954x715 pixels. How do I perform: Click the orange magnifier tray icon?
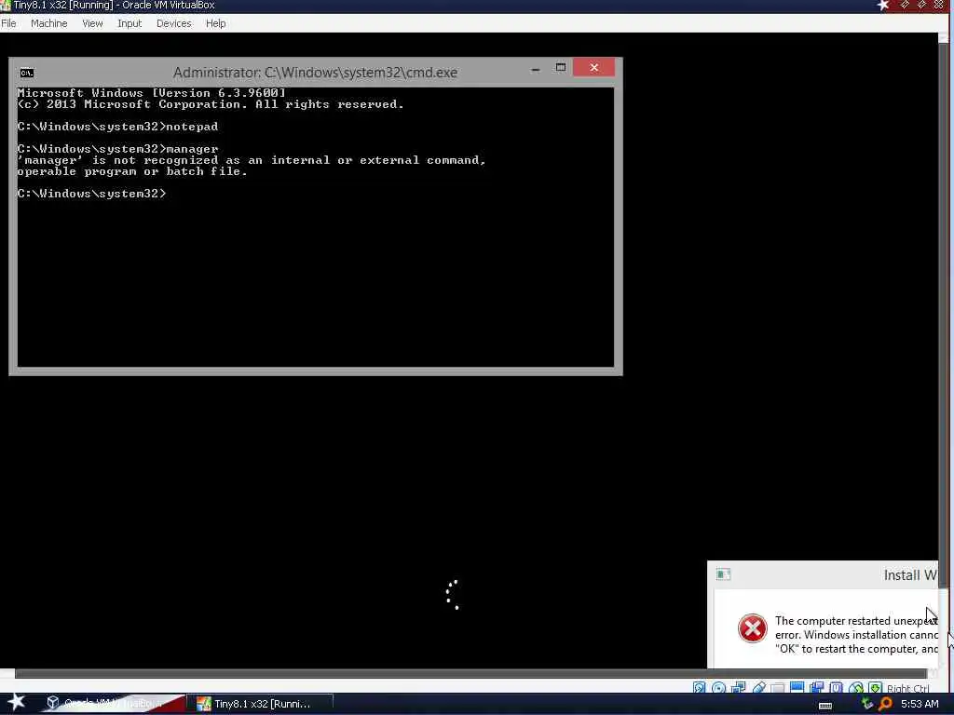pyautogui.click(x=885, y=704)
